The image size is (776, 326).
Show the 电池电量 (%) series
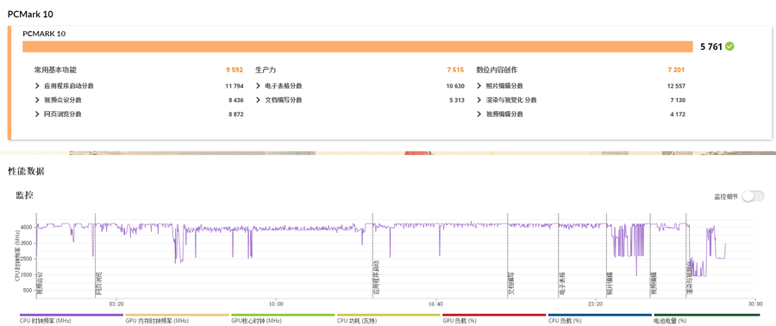(707, 318)
